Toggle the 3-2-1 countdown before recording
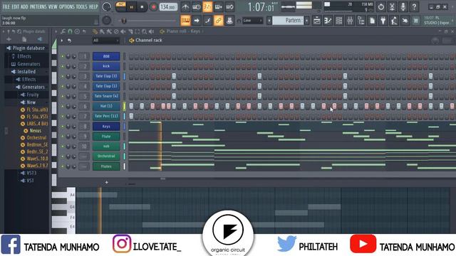 tap(207, 6)
